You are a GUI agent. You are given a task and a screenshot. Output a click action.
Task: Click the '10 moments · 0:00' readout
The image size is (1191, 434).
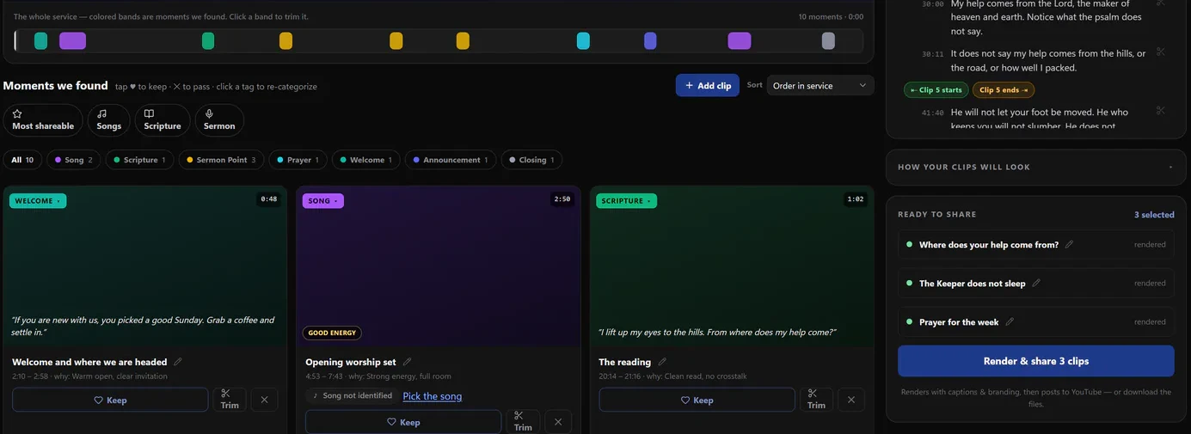pos(831,16)
